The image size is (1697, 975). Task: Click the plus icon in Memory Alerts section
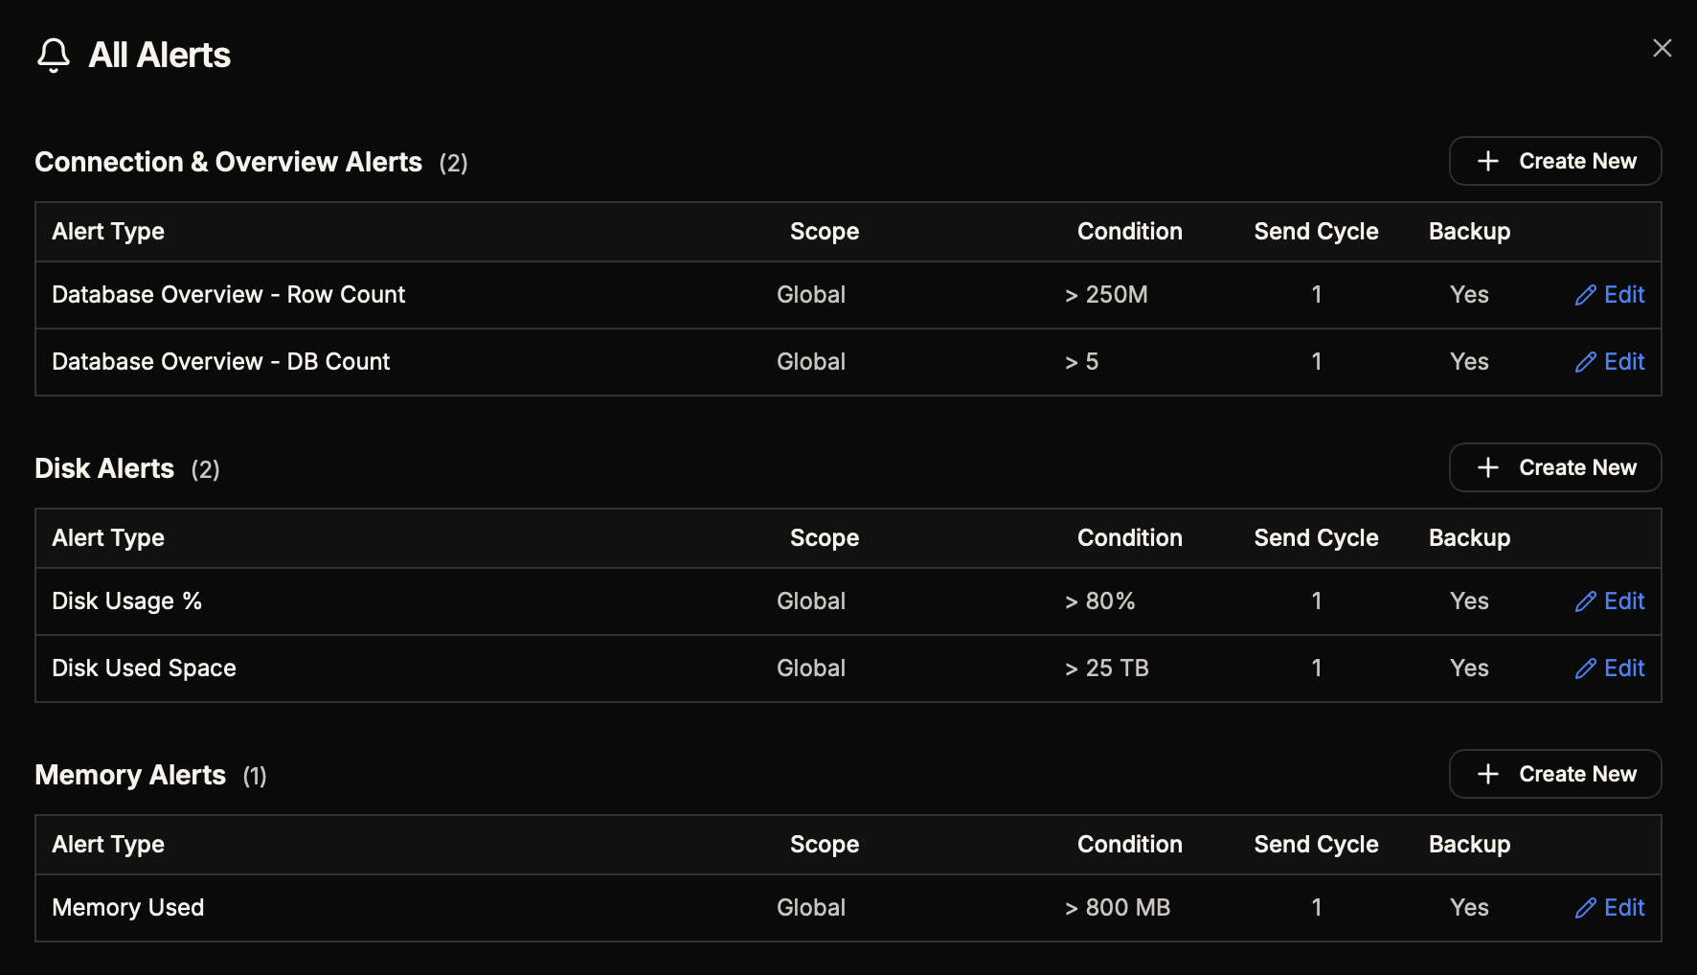[x=1487, y=774]
